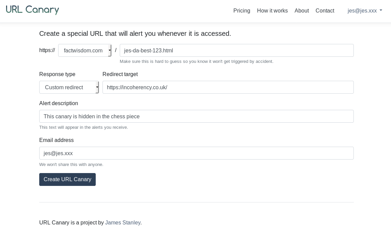Click the Response type label

point(57,74)
